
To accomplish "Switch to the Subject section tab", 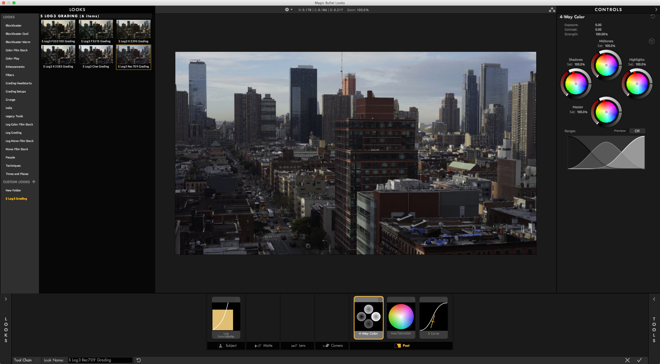I will (x=227, y=346).
